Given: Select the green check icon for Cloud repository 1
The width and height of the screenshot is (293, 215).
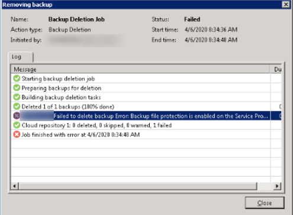Looking at the screenshot, I should (x=17, y=125).
